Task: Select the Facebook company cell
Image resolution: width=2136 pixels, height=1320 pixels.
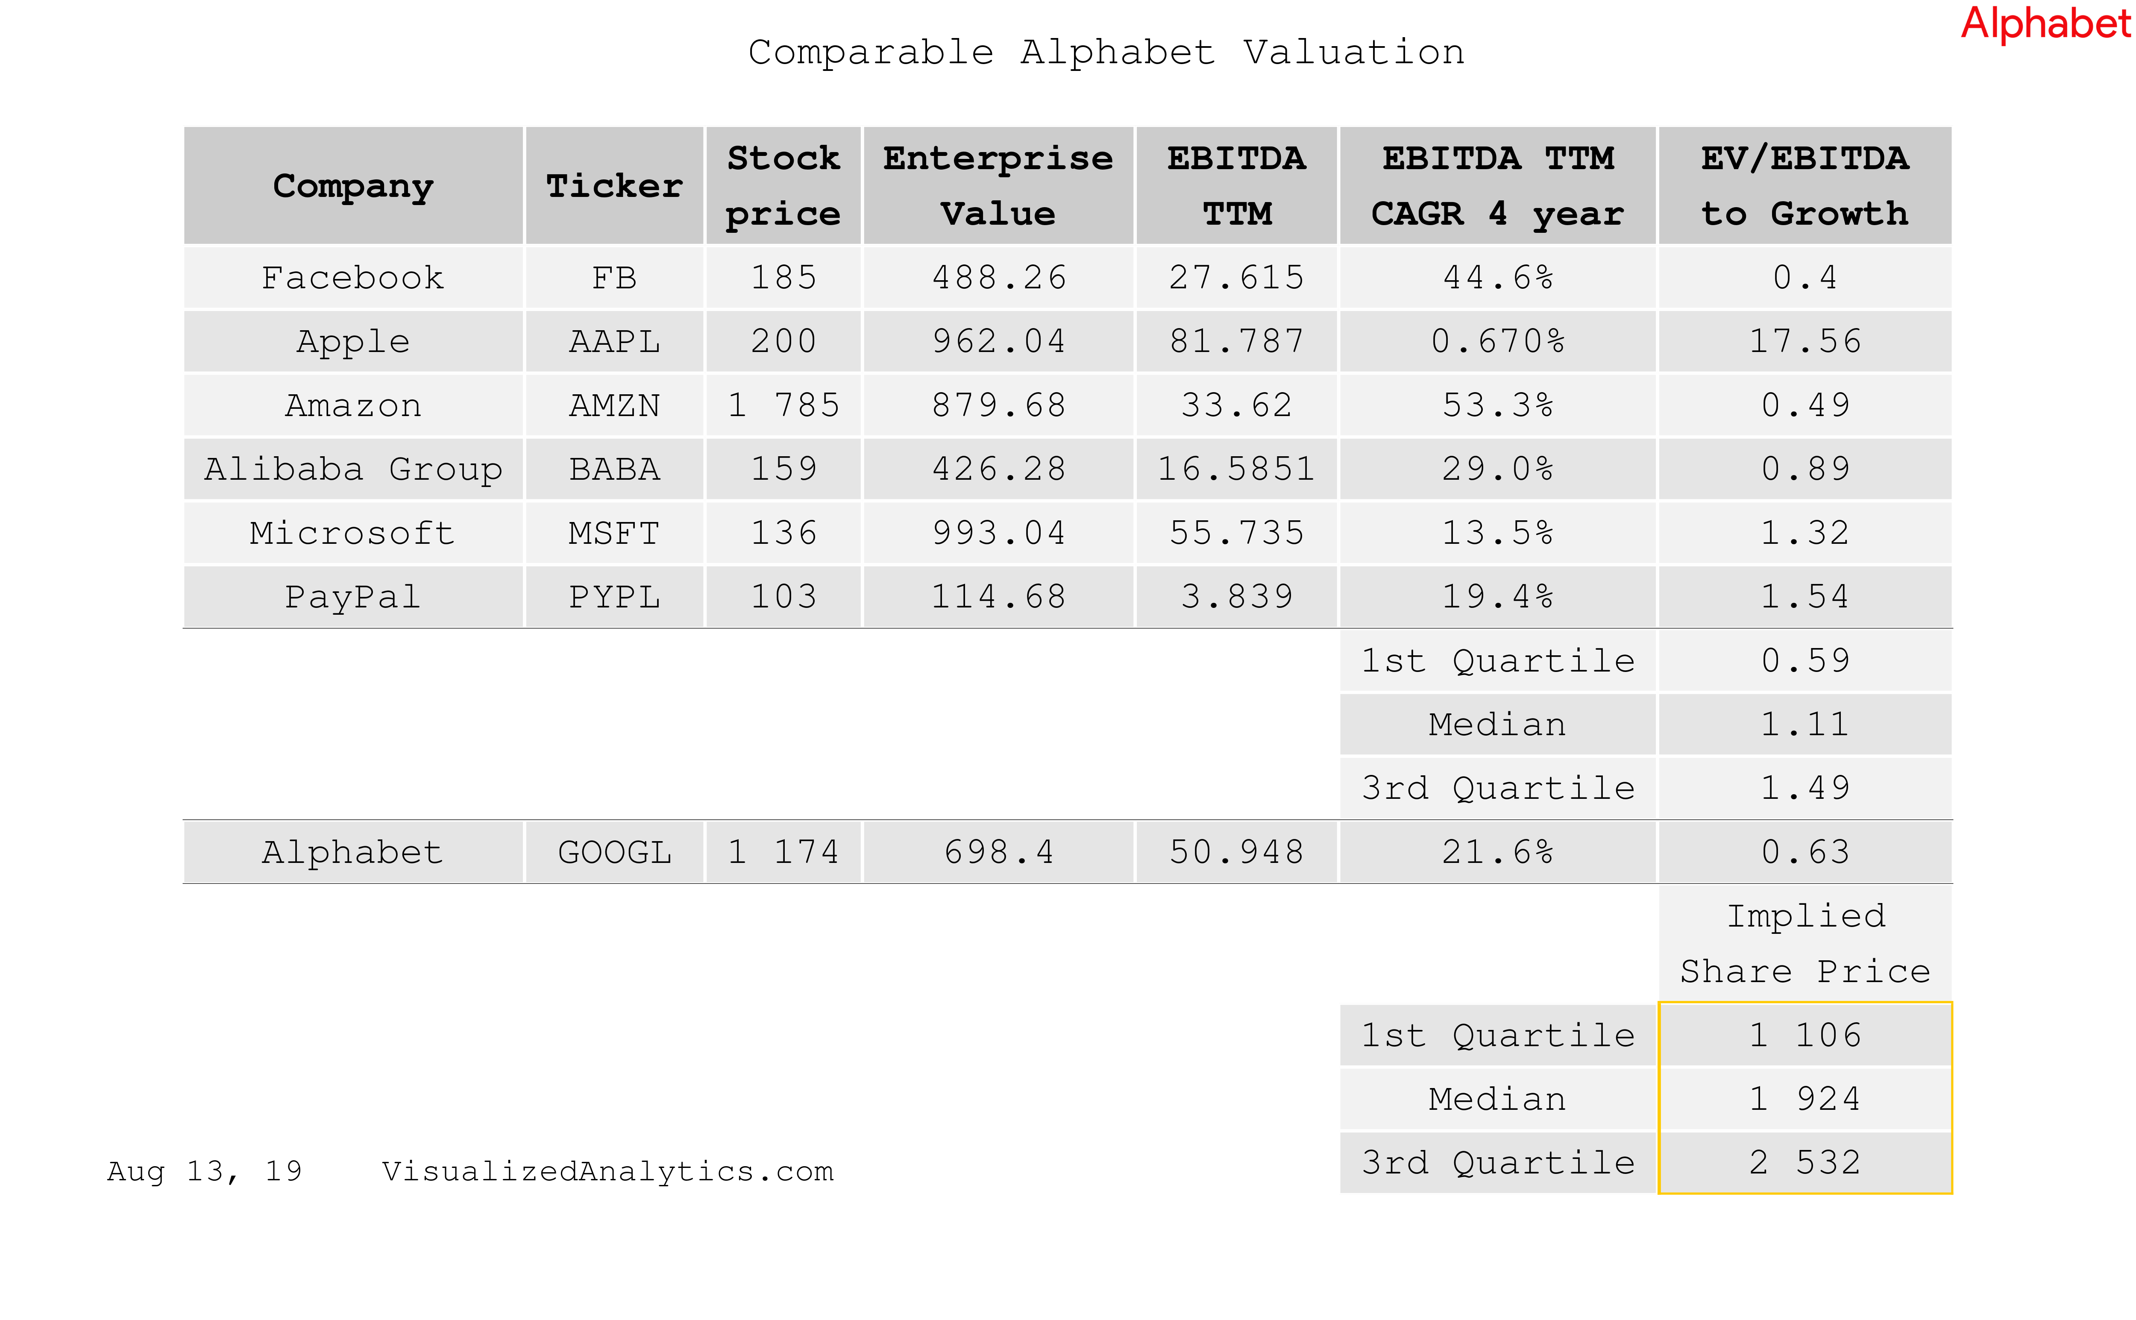Action: 353,278
